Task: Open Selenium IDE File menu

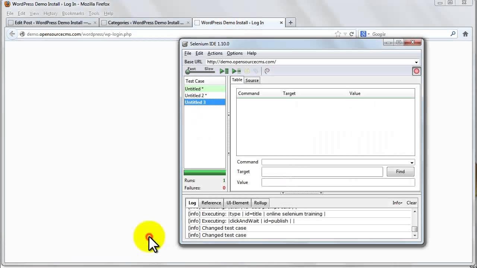Action: [x=188, y=53]
